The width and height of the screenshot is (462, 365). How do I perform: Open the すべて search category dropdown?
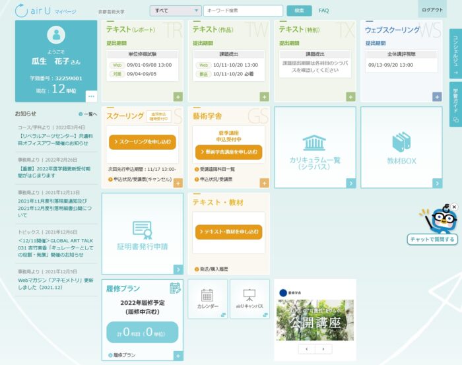point(176,11)
